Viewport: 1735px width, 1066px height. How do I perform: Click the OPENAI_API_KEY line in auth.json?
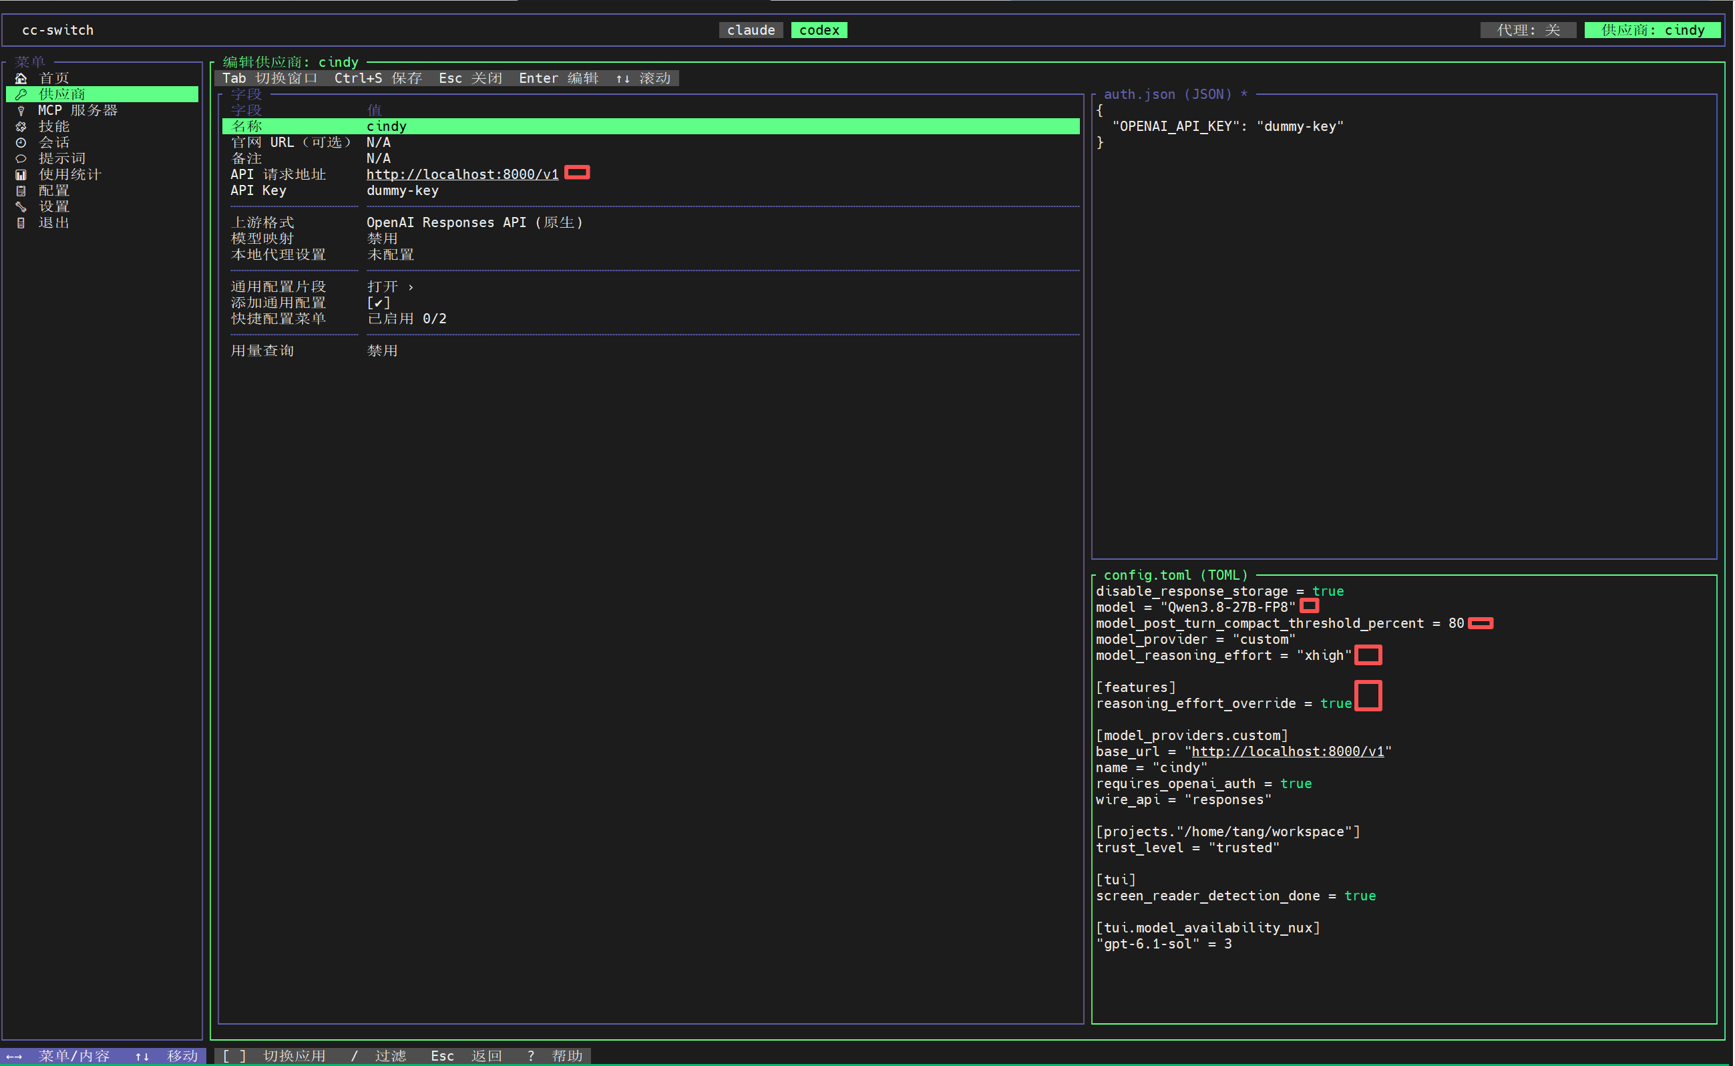tap(1228, 126)
